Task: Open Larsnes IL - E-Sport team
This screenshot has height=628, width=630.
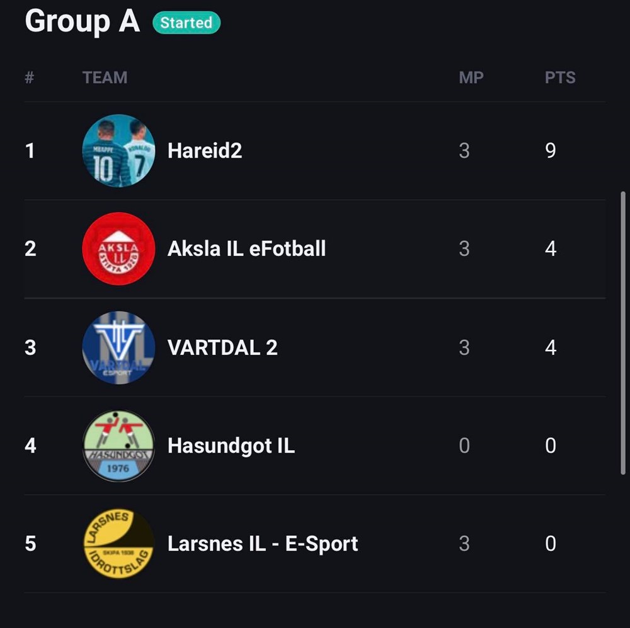Action: tap(262, 544)
